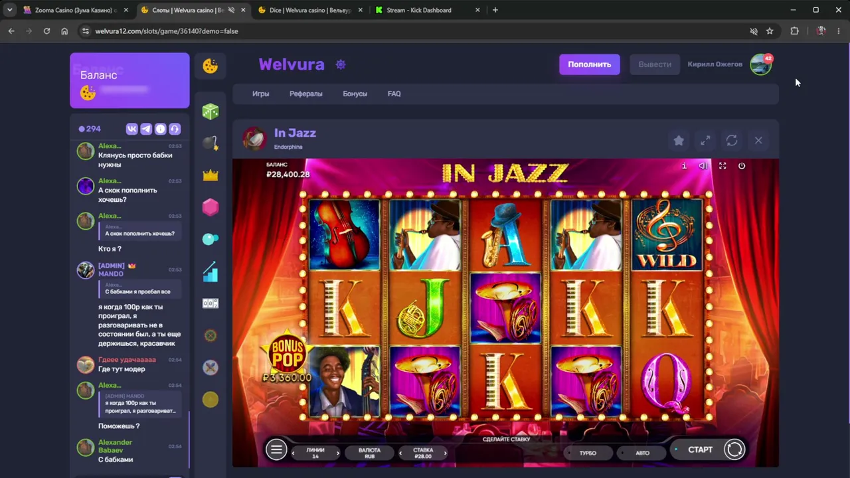
Task: Open slot info paytable icon
Action: (684, 166)
